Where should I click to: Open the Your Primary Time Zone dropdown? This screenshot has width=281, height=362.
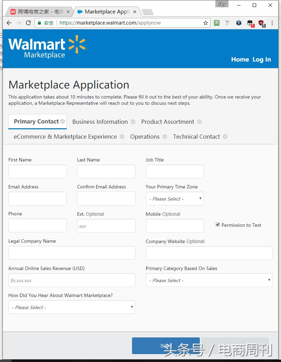175,198
